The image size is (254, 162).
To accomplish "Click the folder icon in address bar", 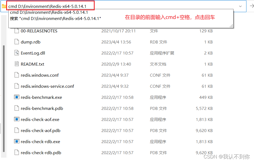I will click(x=4, y=6).
